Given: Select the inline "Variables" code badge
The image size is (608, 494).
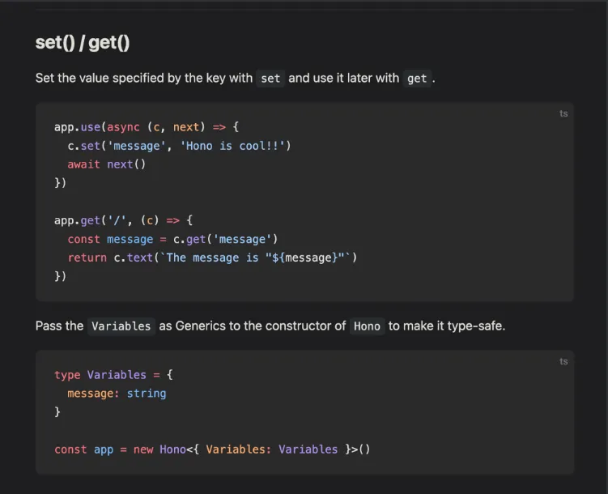Looking at the screenshot, I should point(121,326).
